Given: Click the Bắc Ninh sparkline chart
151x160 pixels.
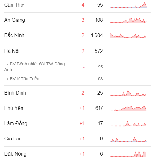Looking at the screenshot, I should click(128, 35).
